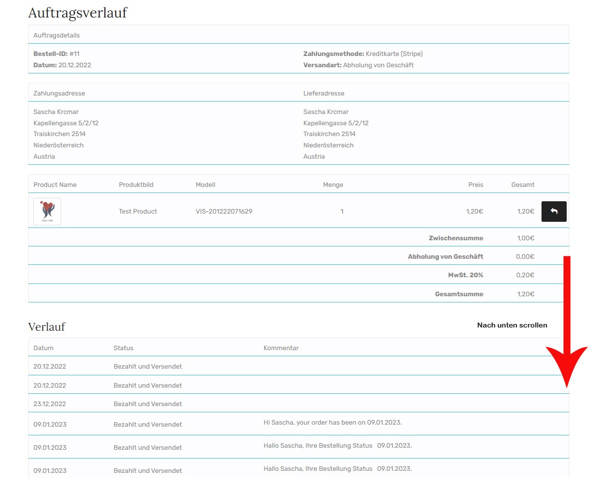Click the "Kommentar" column header
The height and width of the screenshot is (478, 597).
(x=281, y=348)
